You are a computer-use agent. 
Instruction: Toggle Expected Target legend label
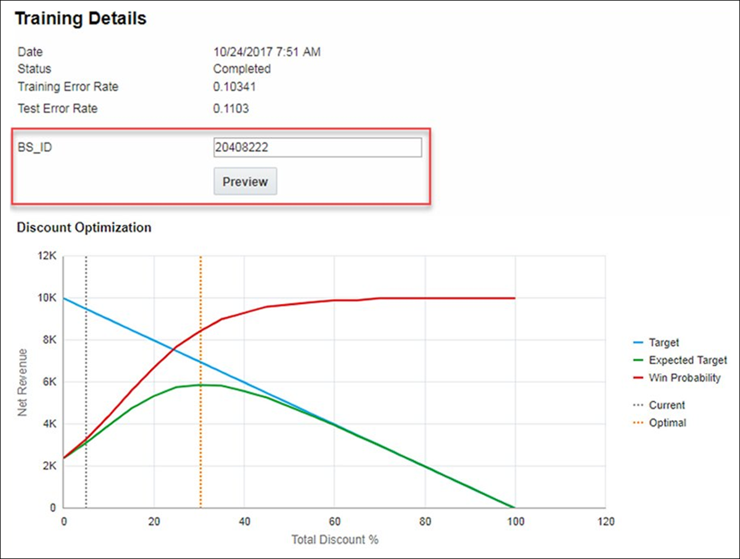click(688, 361)
